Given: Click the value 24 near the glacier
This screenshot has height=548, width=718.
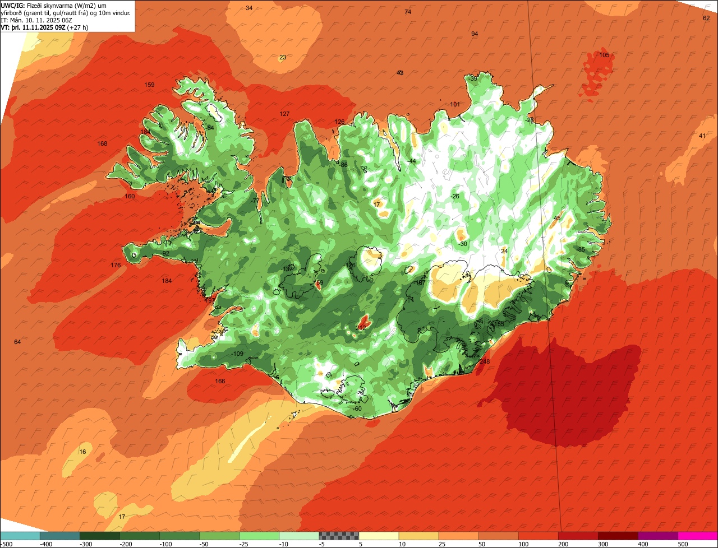Looking at the screenshot, I should (x=504, y=251).
